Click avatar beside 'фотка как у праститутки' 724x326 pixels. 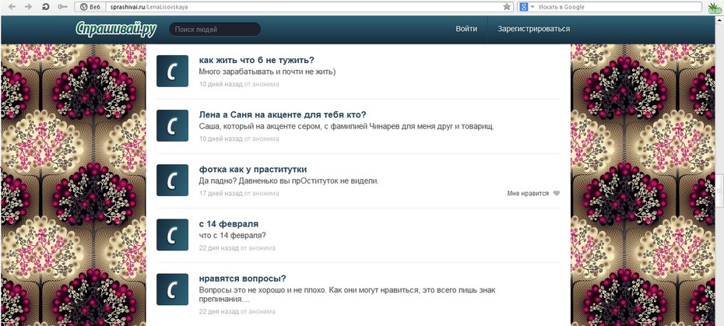pos(172,180)
